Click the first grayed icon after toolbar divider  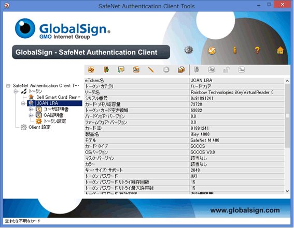pos(197,70)
